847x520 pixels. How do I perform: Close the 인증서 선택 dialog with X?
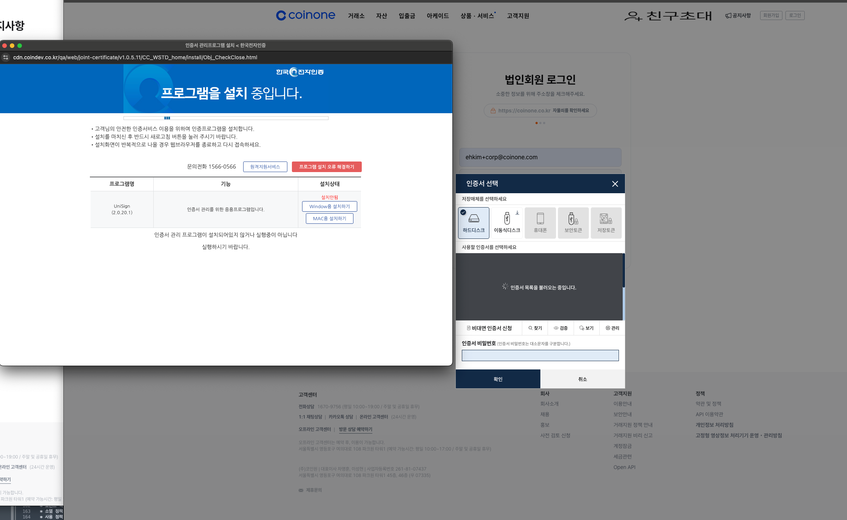pyautogui.click(x=615, y=184)
